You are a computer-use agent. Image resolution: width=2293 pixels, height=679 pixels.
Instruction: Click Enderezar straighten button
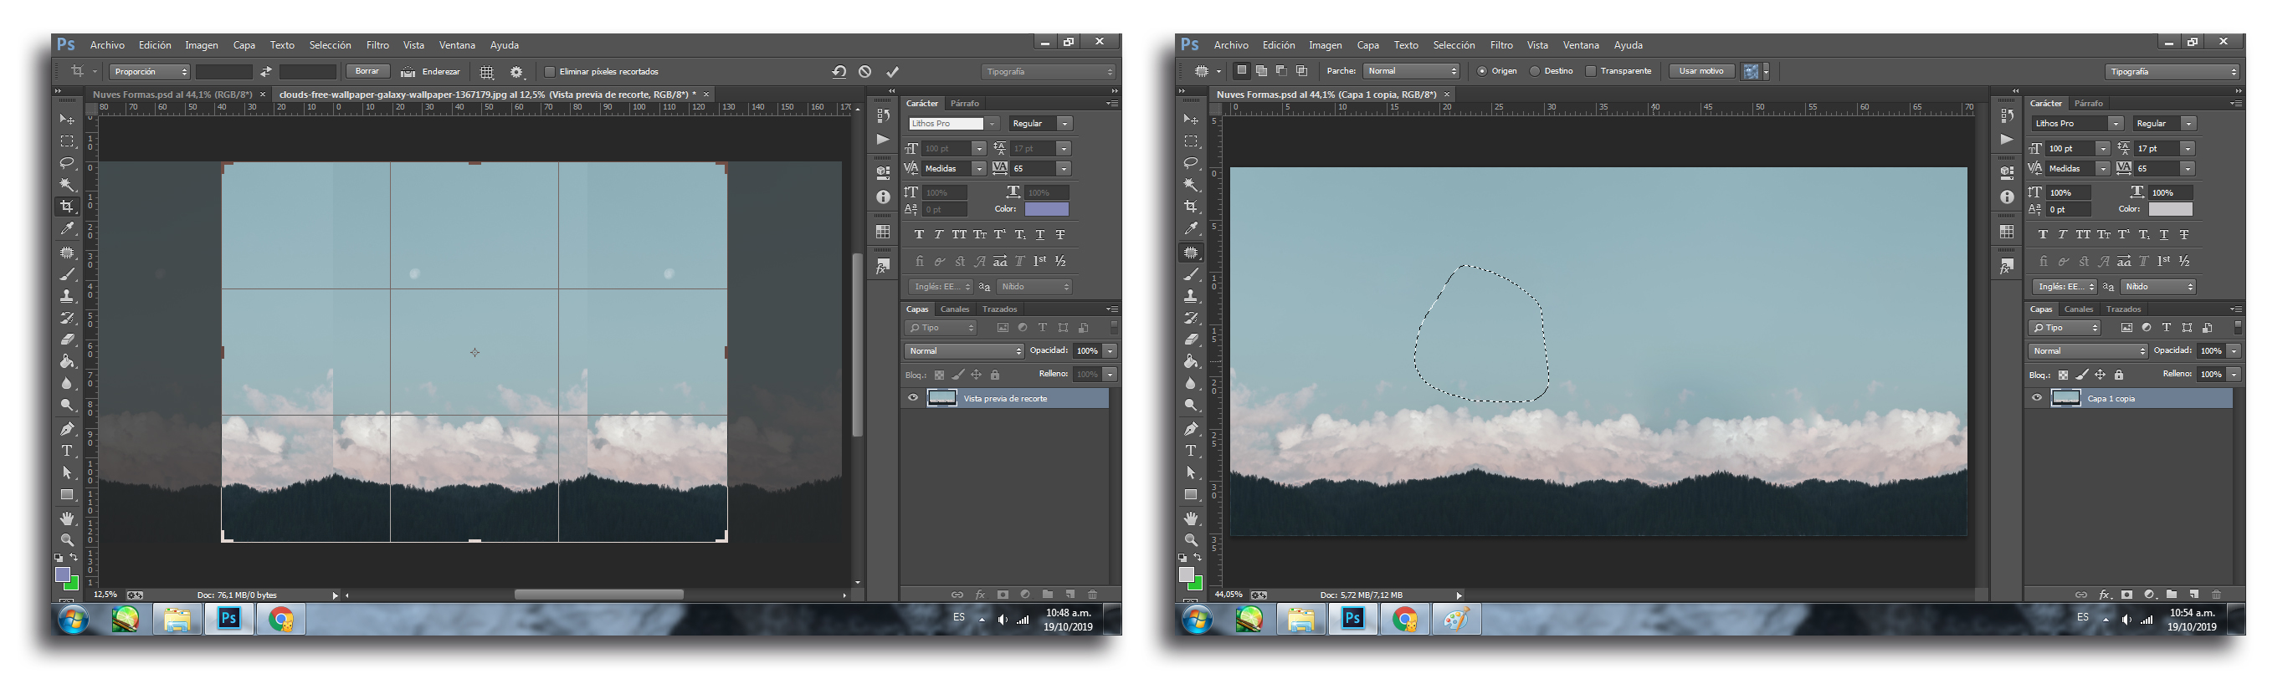click(431, 72)
